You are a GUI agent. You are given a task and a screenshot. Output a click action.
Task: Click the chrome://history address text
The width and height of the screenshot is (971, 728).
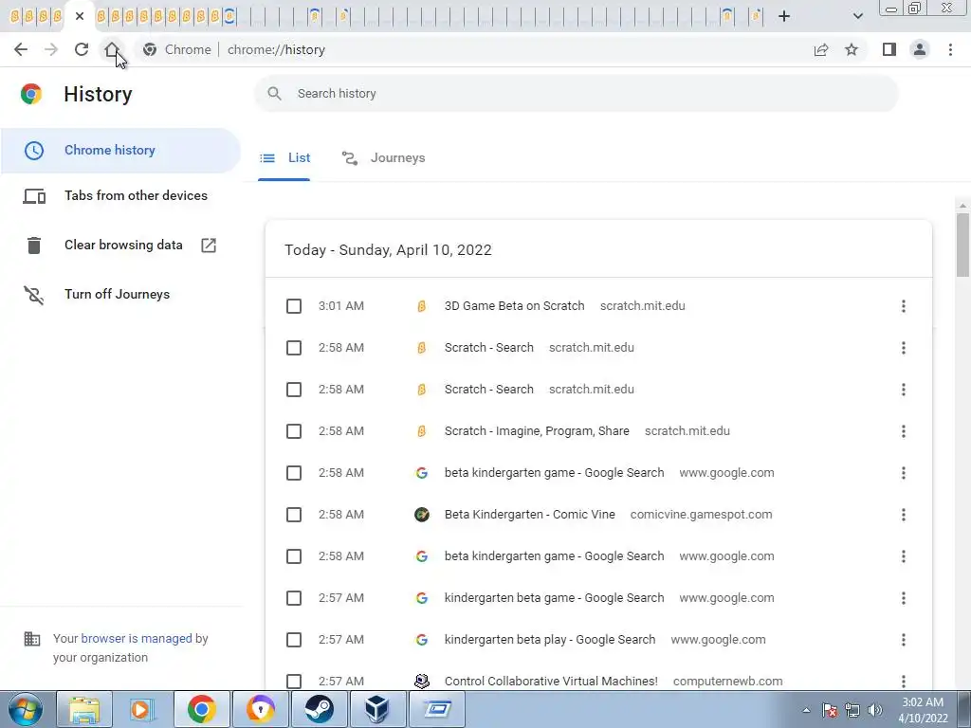pyautogui.click(x=276, y=49)
